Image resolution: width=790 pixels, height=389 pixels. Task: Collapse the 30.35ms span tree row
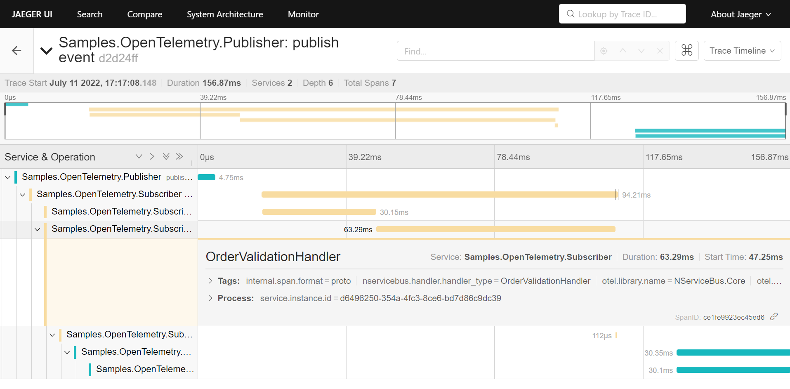[67, 352]
